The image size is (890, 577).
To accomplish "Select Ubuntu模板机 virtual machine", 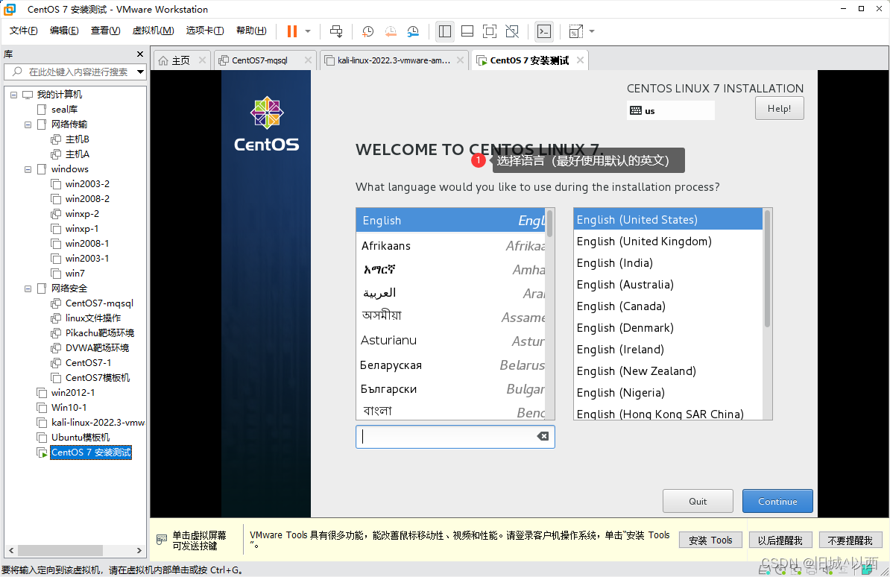I will coord(80,438).
